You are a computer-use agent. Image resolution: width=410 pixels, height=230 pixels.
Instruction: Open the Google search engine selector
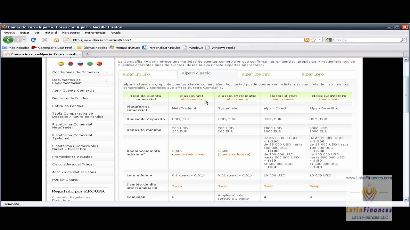click(330, 40)
